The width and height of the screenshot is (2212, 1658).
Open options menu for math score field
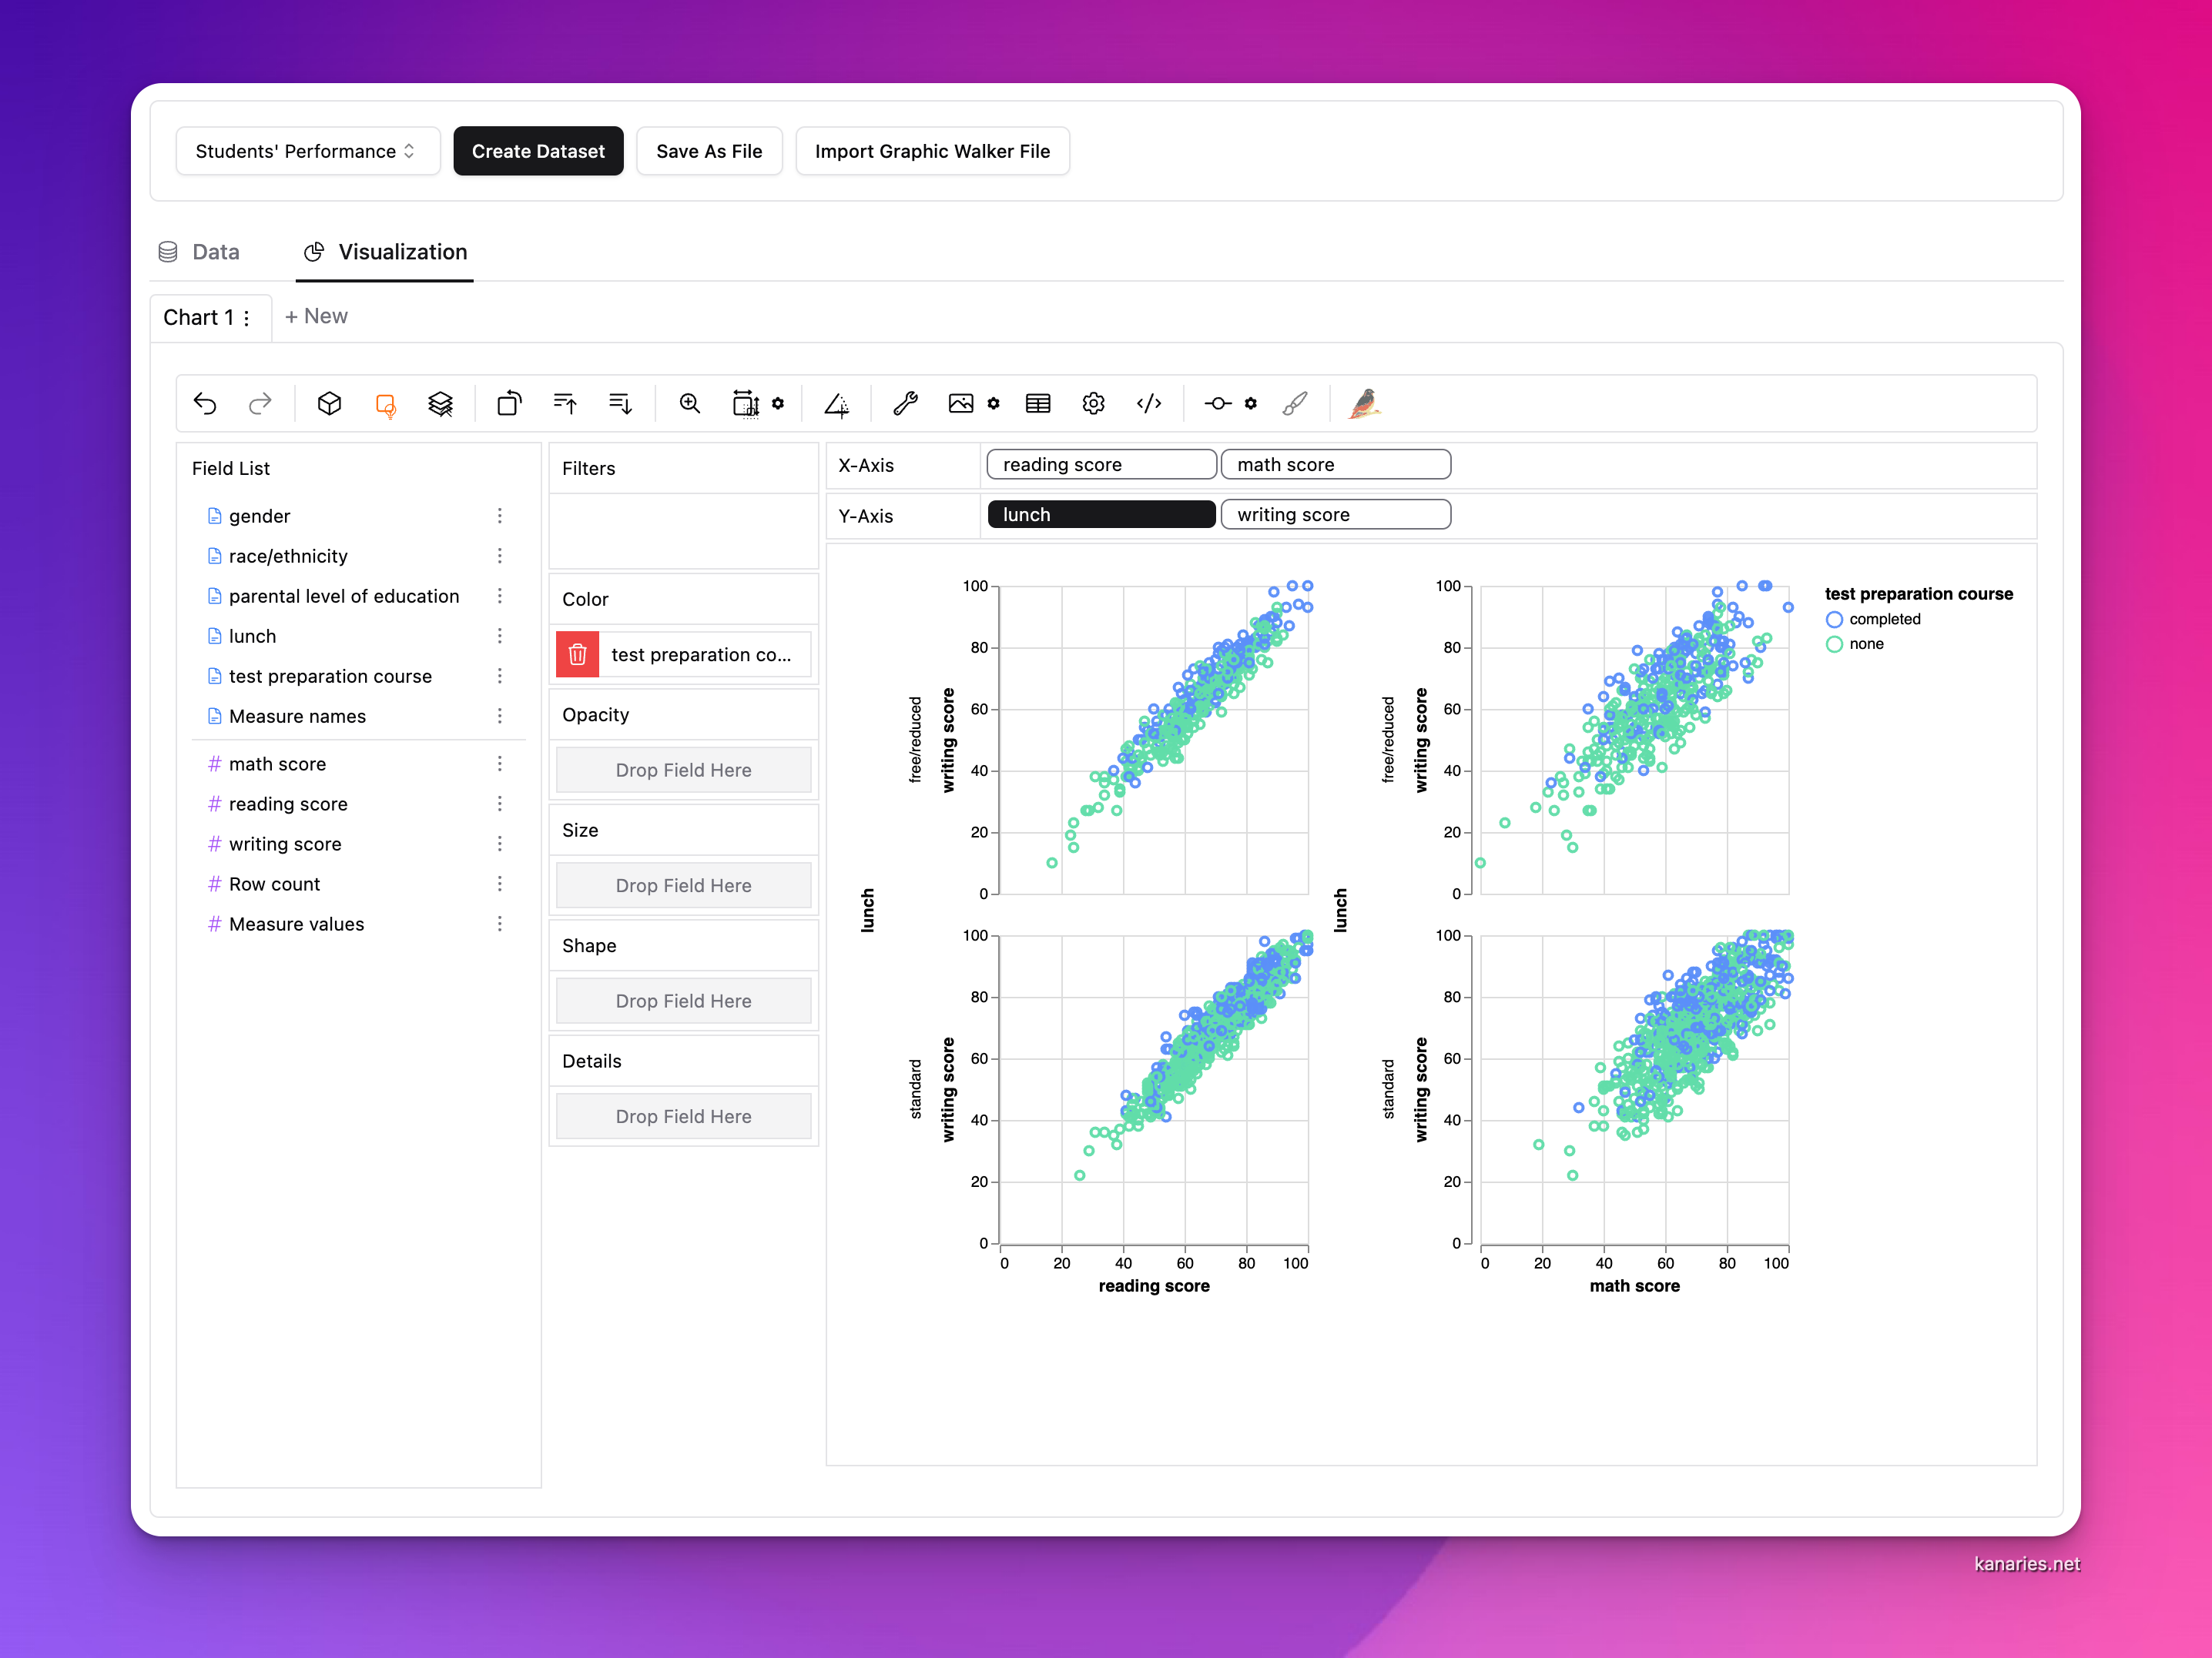tap(500, 764)
